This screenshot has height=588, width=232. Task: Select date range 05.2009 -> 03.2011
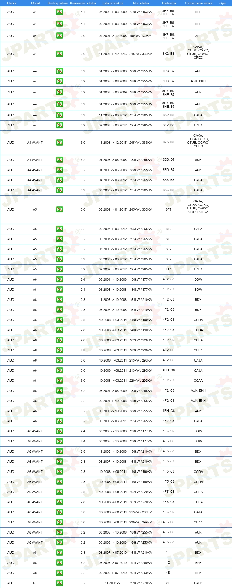click(x=113, y=421)
